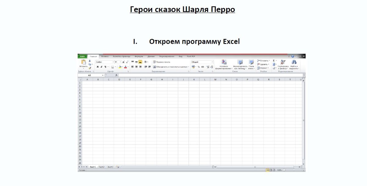Switch to Page Layout view icon
Viewport: 367px width, 186px height.
coord(270,170)
